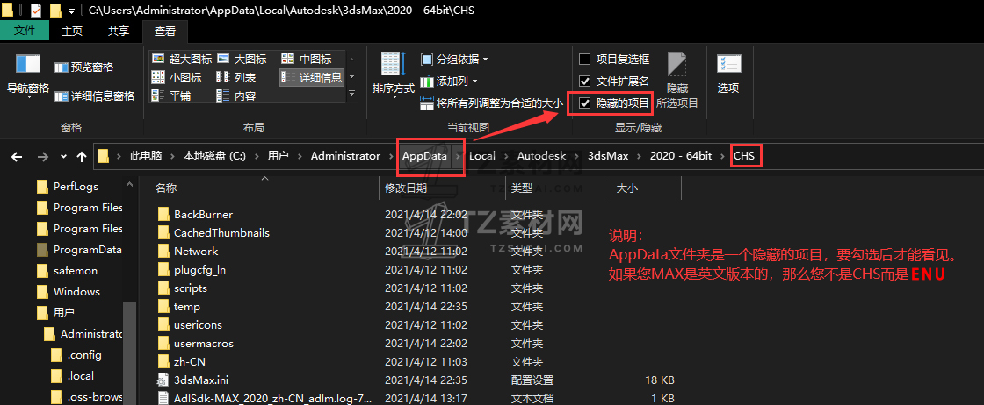Toggle the Preview pane (预览窗格)

pyautogui.click(x=83, y=67)
